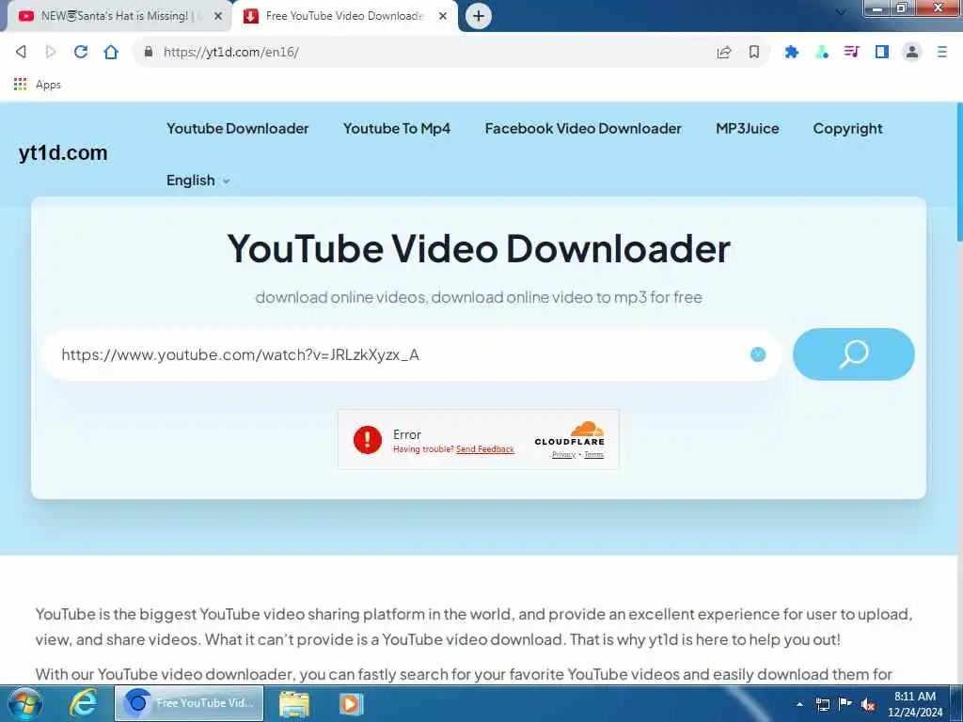This screenshot has width=963, height=722.
Task: Click the browser forward arrow
Action: (51, 52)
